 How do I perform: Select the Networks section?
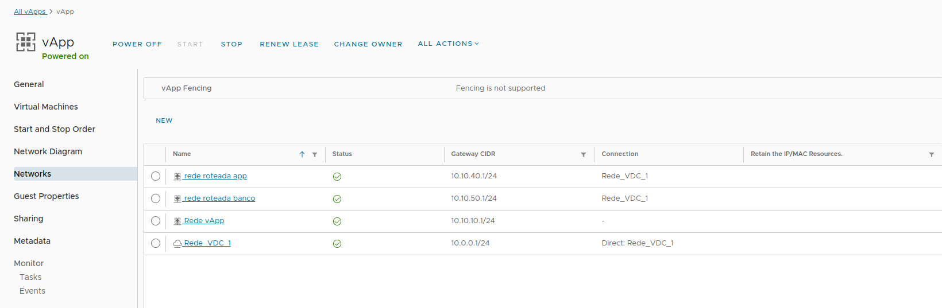click(x=75, y=174)
